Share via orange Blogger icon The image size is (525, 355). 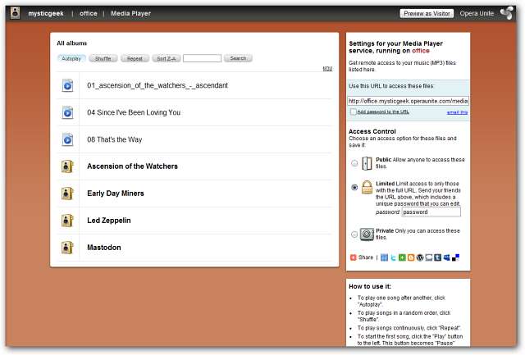(411, 257)
